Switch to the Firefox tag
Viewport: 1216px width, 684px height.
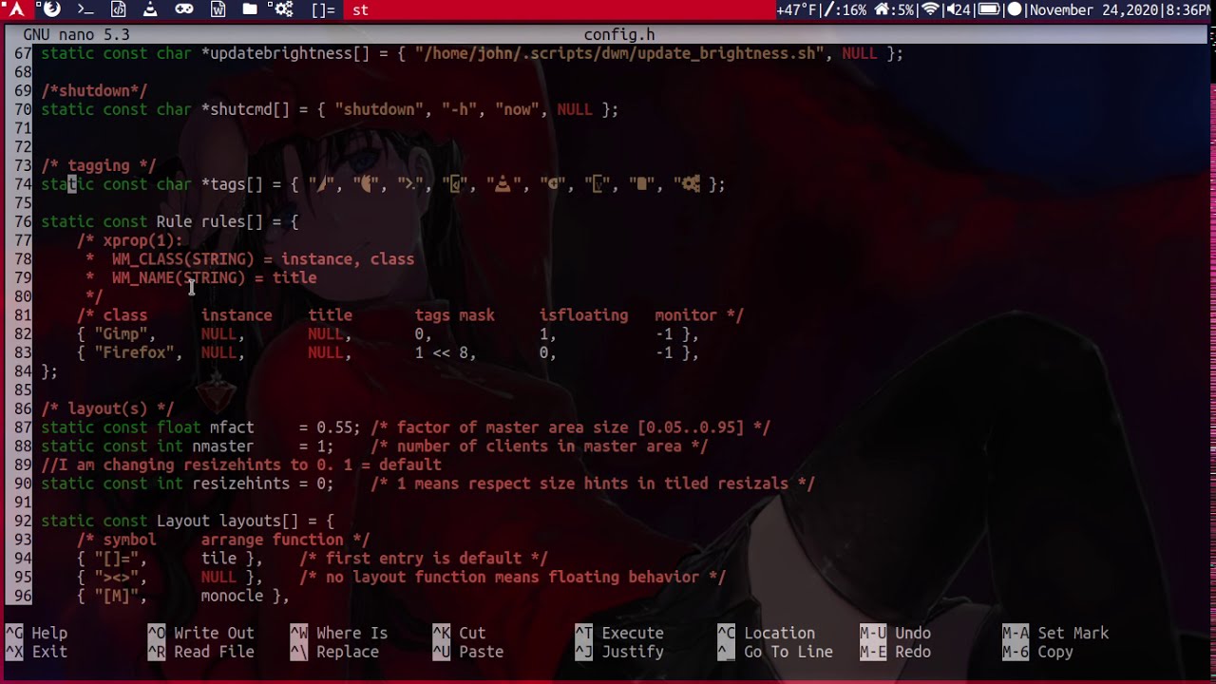coord(51,9)
